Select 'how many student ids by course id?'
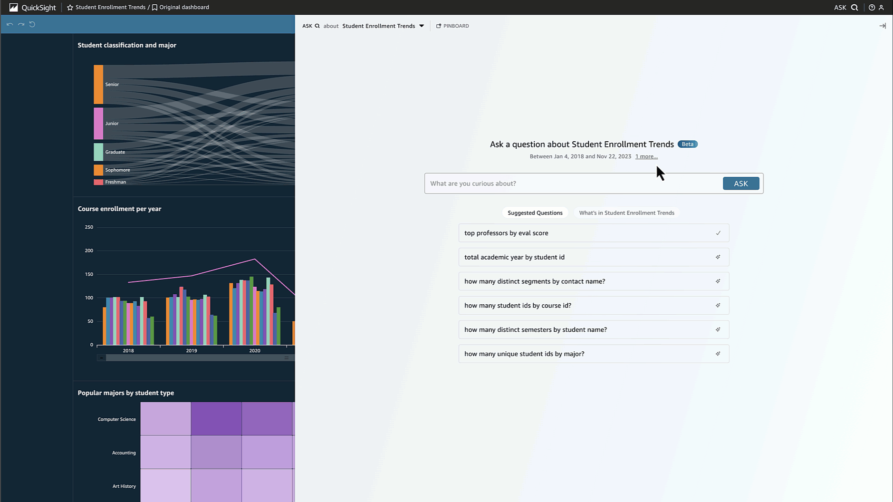Viewport: 893px width, 502px height. pos(594,306)
